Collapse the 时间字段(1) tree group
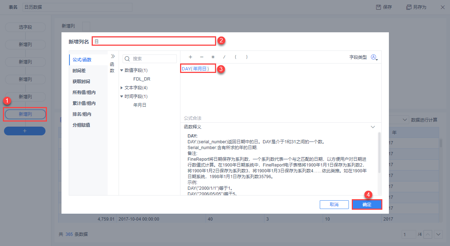The height and width of the screenshot is (246, 450). coord(122,97)
